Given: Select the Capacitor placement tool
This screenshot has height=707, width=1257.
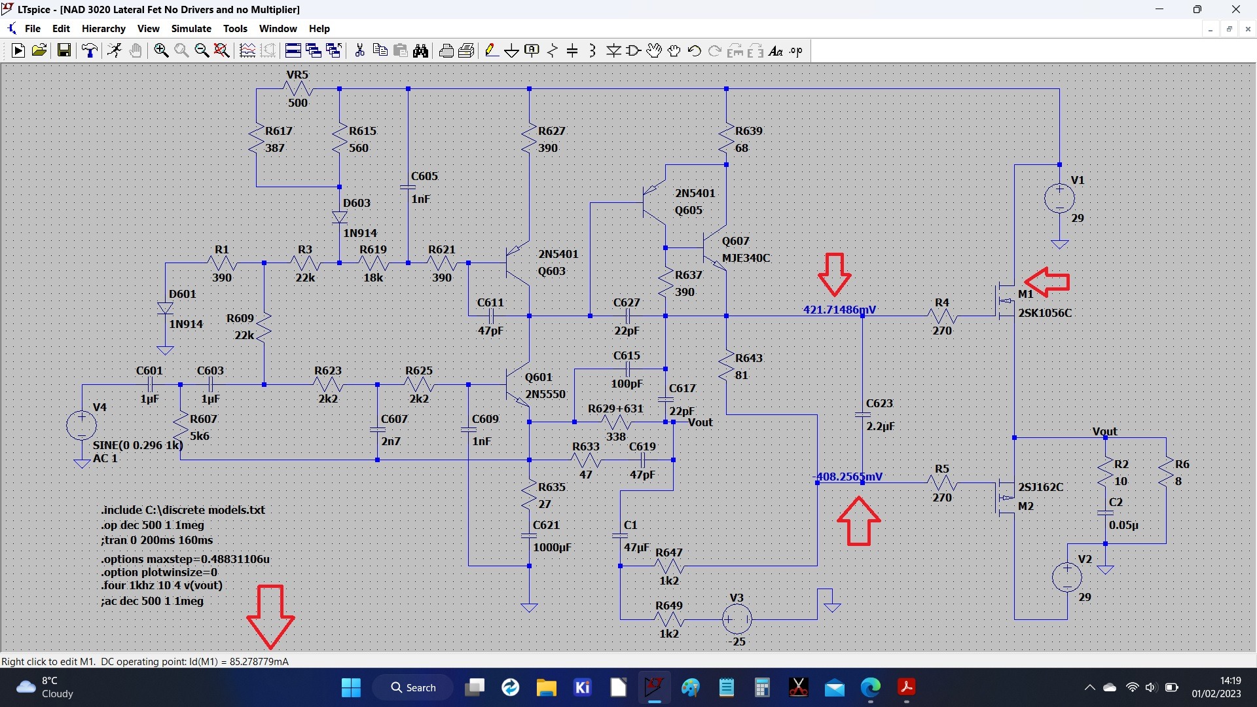Looking at the screenshot, I should (x=572, y=51).
